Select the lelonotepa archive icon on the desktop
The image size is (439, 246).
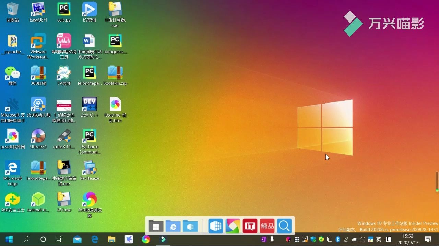(x=38, y=171)
